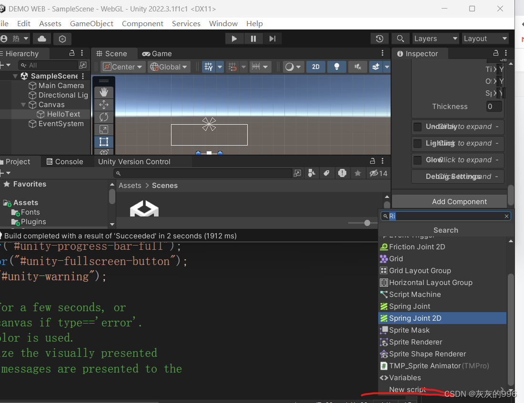Screen dimensions: 524x403
Task: Toggle the Hierarchy panel lock
Action: [x=72, y=53]
